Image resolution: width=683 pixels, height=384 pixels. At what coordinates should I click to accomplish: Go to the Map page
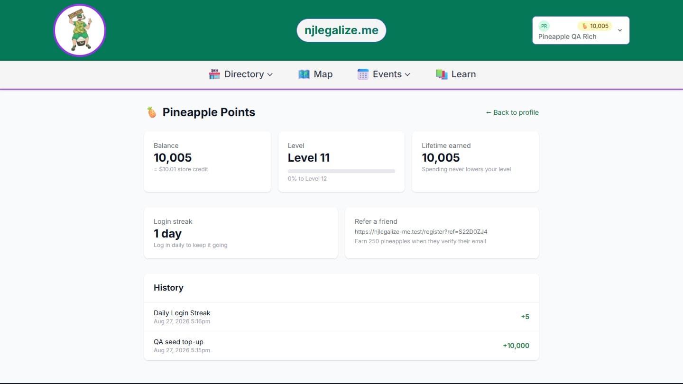tap(315, 74)
